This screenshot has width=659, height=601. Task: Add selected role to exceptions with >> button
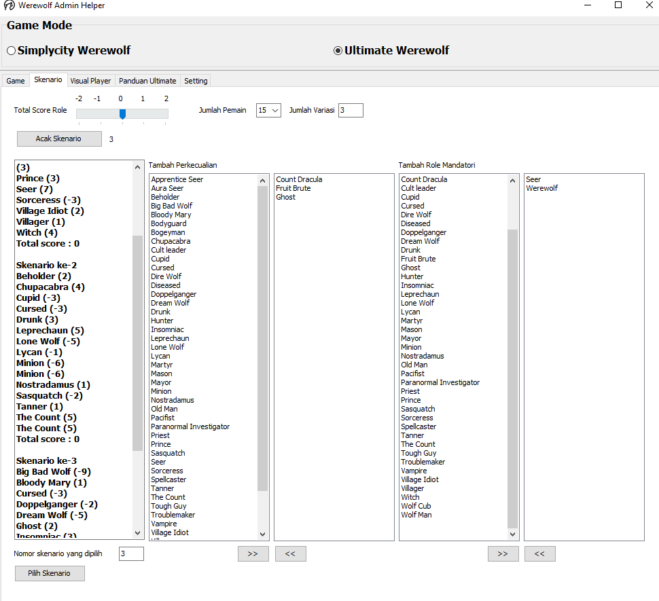pos(253,553)
